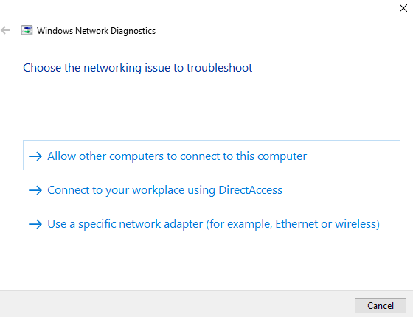Click the highlighted option box around Allow other computers
Image resolution: width=413 pixels, height=317 pixels.
(x=212, y=155)
